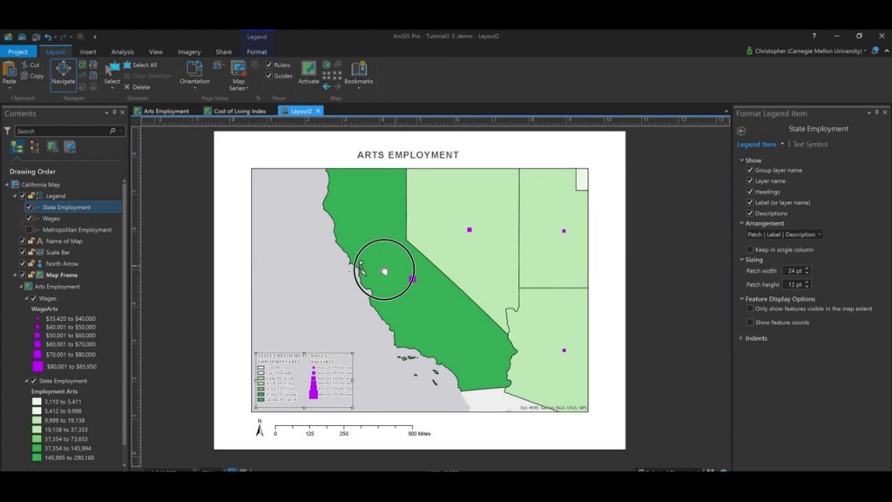Click the filter icon beside Contents search
Screen dimensions: 892x502
pyautogui.click(x=8, y=131)
